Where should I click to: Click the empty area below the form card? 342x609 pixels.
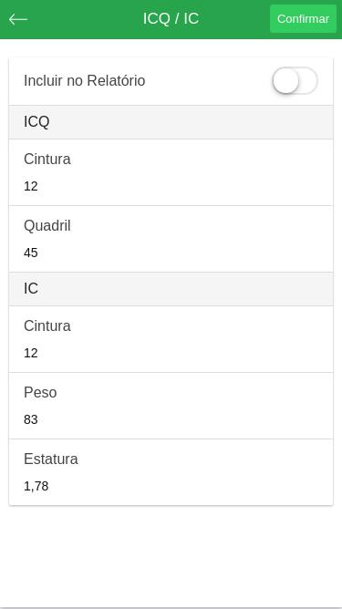click(x=171, y=555)
